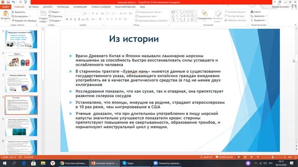Expand the shapes gallery more arrow
The height and width of the screenshot is (167, 298).
(x=196, y=19)
